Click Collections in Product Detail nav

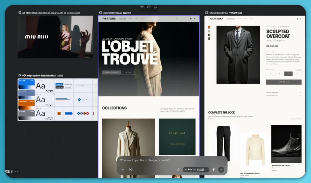tap(230, 19)
